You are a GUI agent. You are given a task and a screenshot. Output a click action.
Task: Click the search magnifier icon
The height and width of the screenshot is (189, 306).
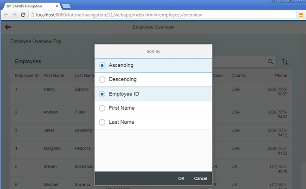pyautogui.click(x=271, y=62)
